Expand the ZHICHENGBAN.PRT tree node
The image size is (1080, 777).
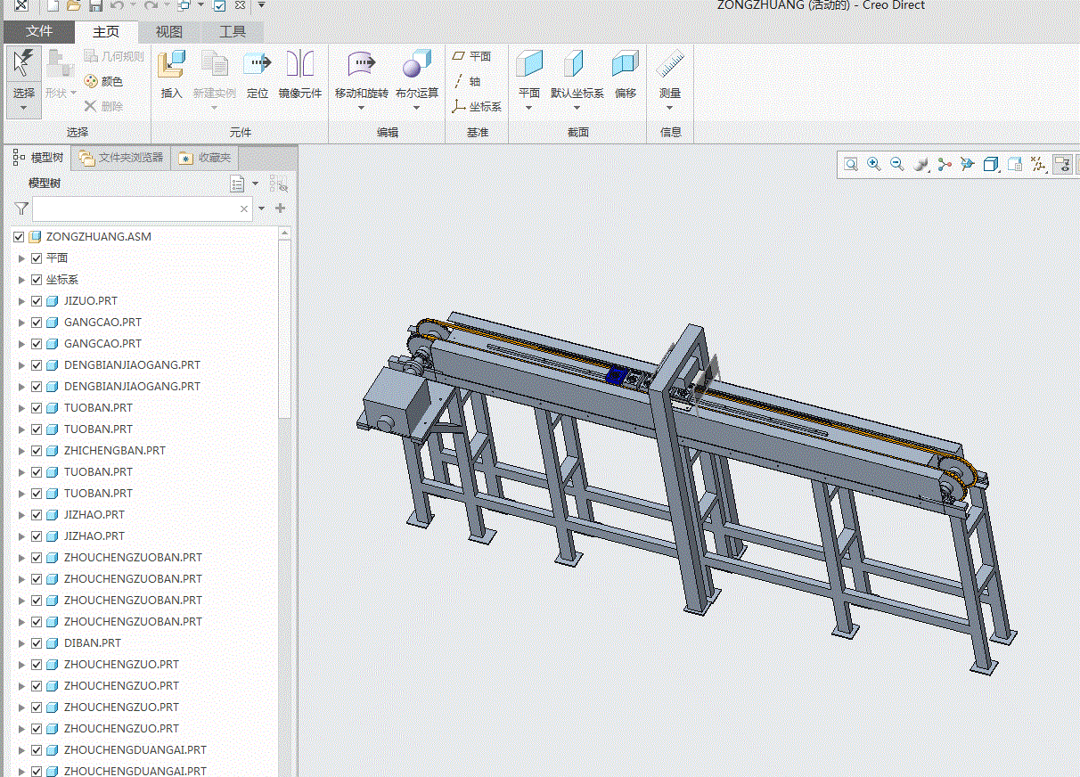(x=22, y=451)
